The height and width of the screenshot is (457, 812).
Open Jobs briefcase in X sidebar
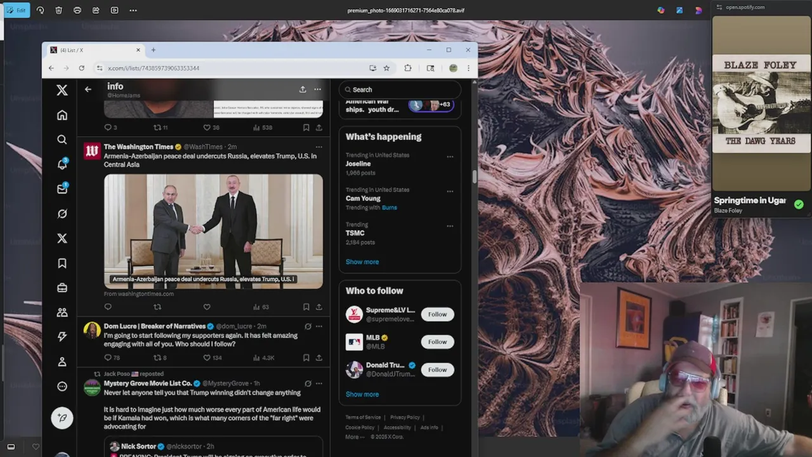tap(62, 288)
